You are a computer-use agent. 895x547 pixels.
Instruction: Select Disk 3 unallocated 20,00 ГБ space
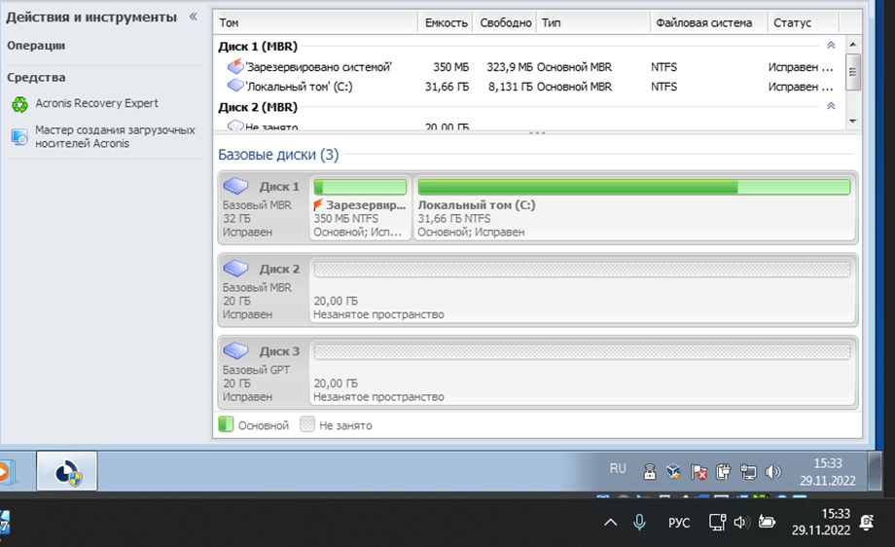coord(582,372)
